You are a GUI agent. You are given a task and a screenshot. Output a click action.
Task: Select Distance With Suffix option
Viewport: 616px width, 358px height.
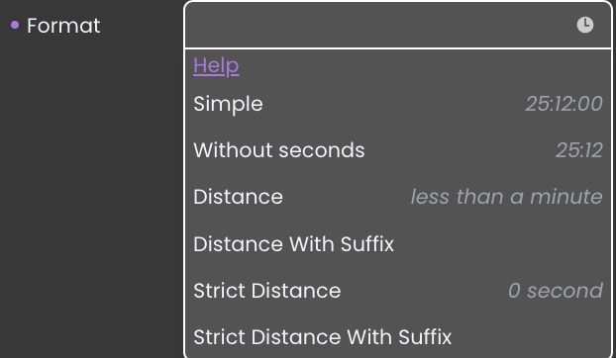pos(398,244)
